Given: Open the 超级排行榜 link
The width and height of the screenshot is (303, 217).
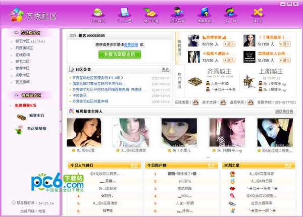Looking at the screenshot, I should (284, 112).
